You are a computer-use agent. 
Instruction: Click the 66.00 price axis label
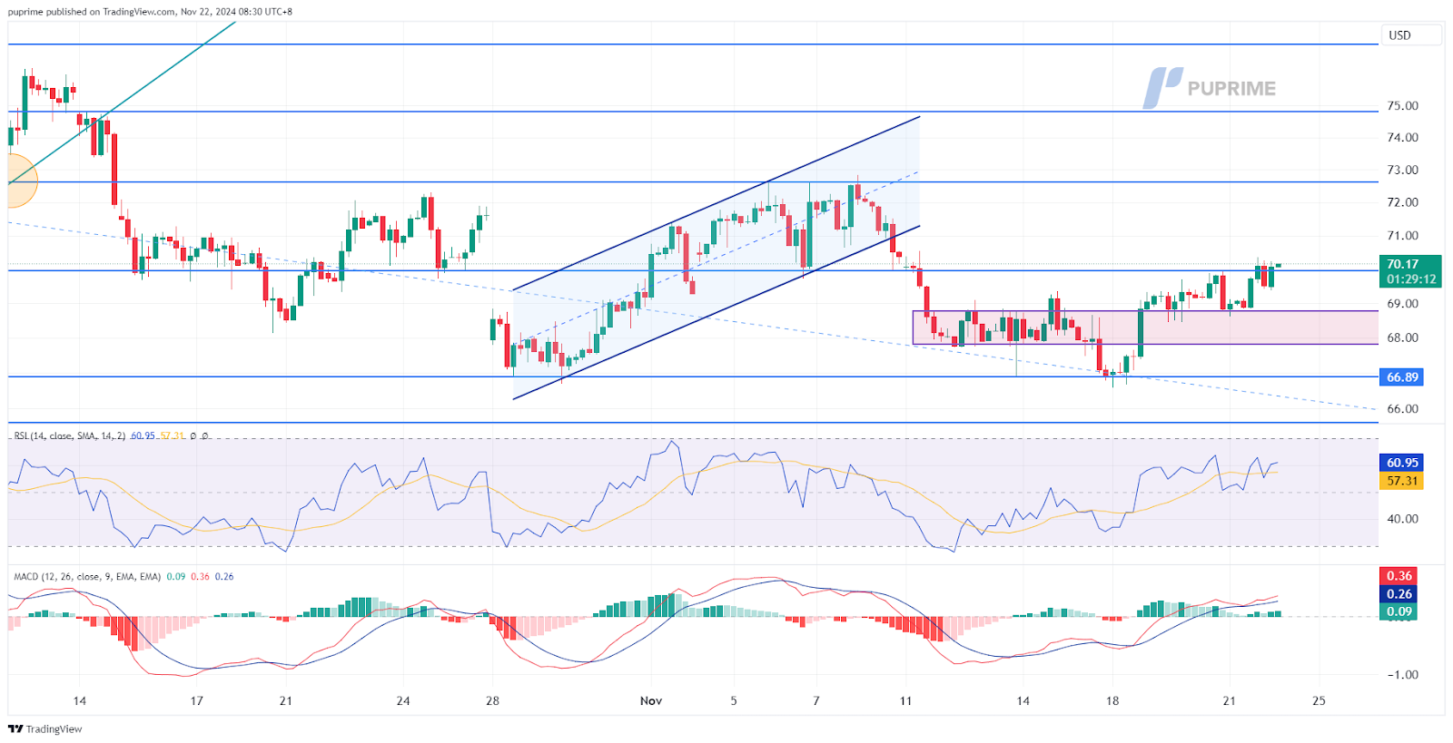pos(1402,409)
